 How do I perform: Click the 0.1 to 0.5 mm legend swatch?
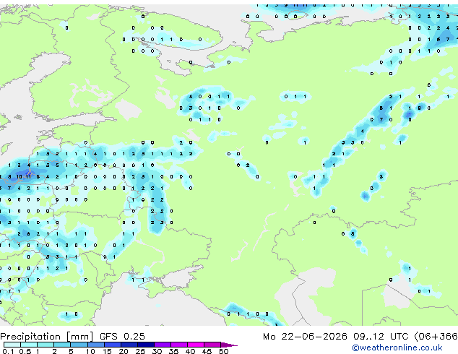(12, 345)
